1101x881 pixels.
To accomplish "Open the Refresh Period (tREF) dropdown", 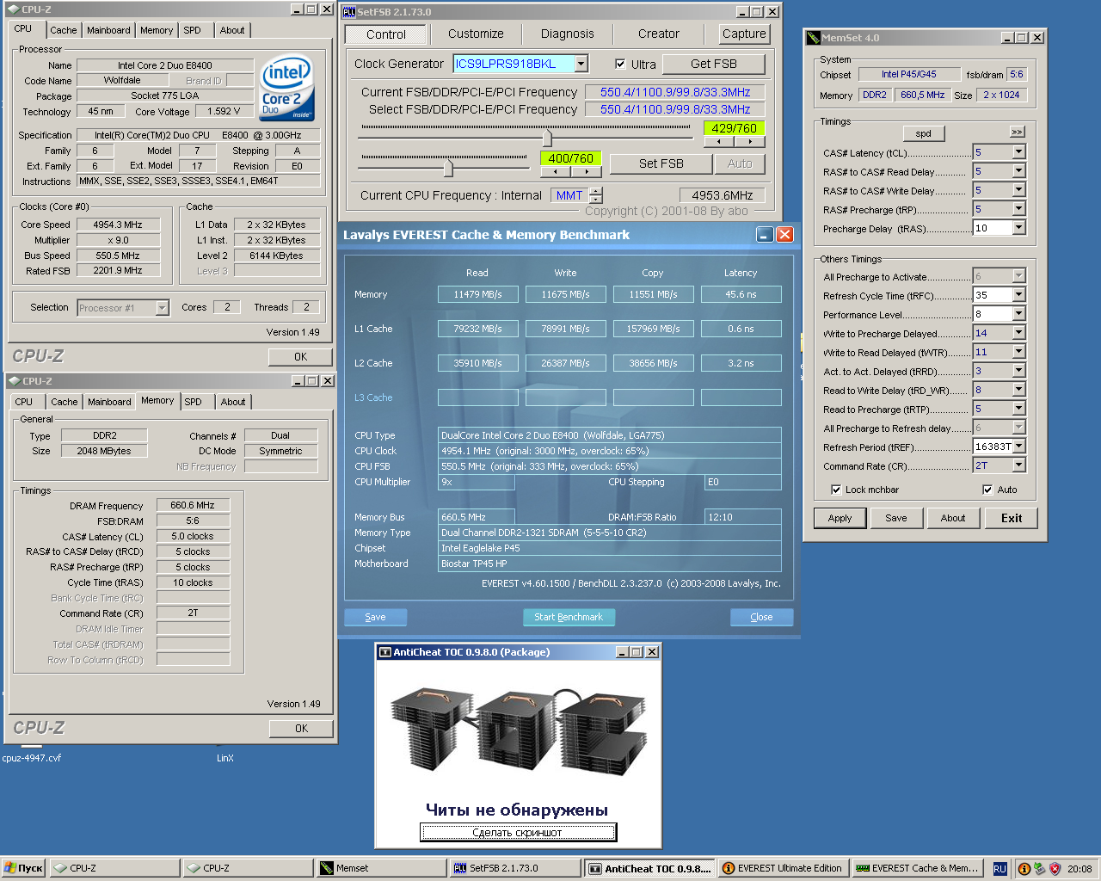I will [1018, 447].
